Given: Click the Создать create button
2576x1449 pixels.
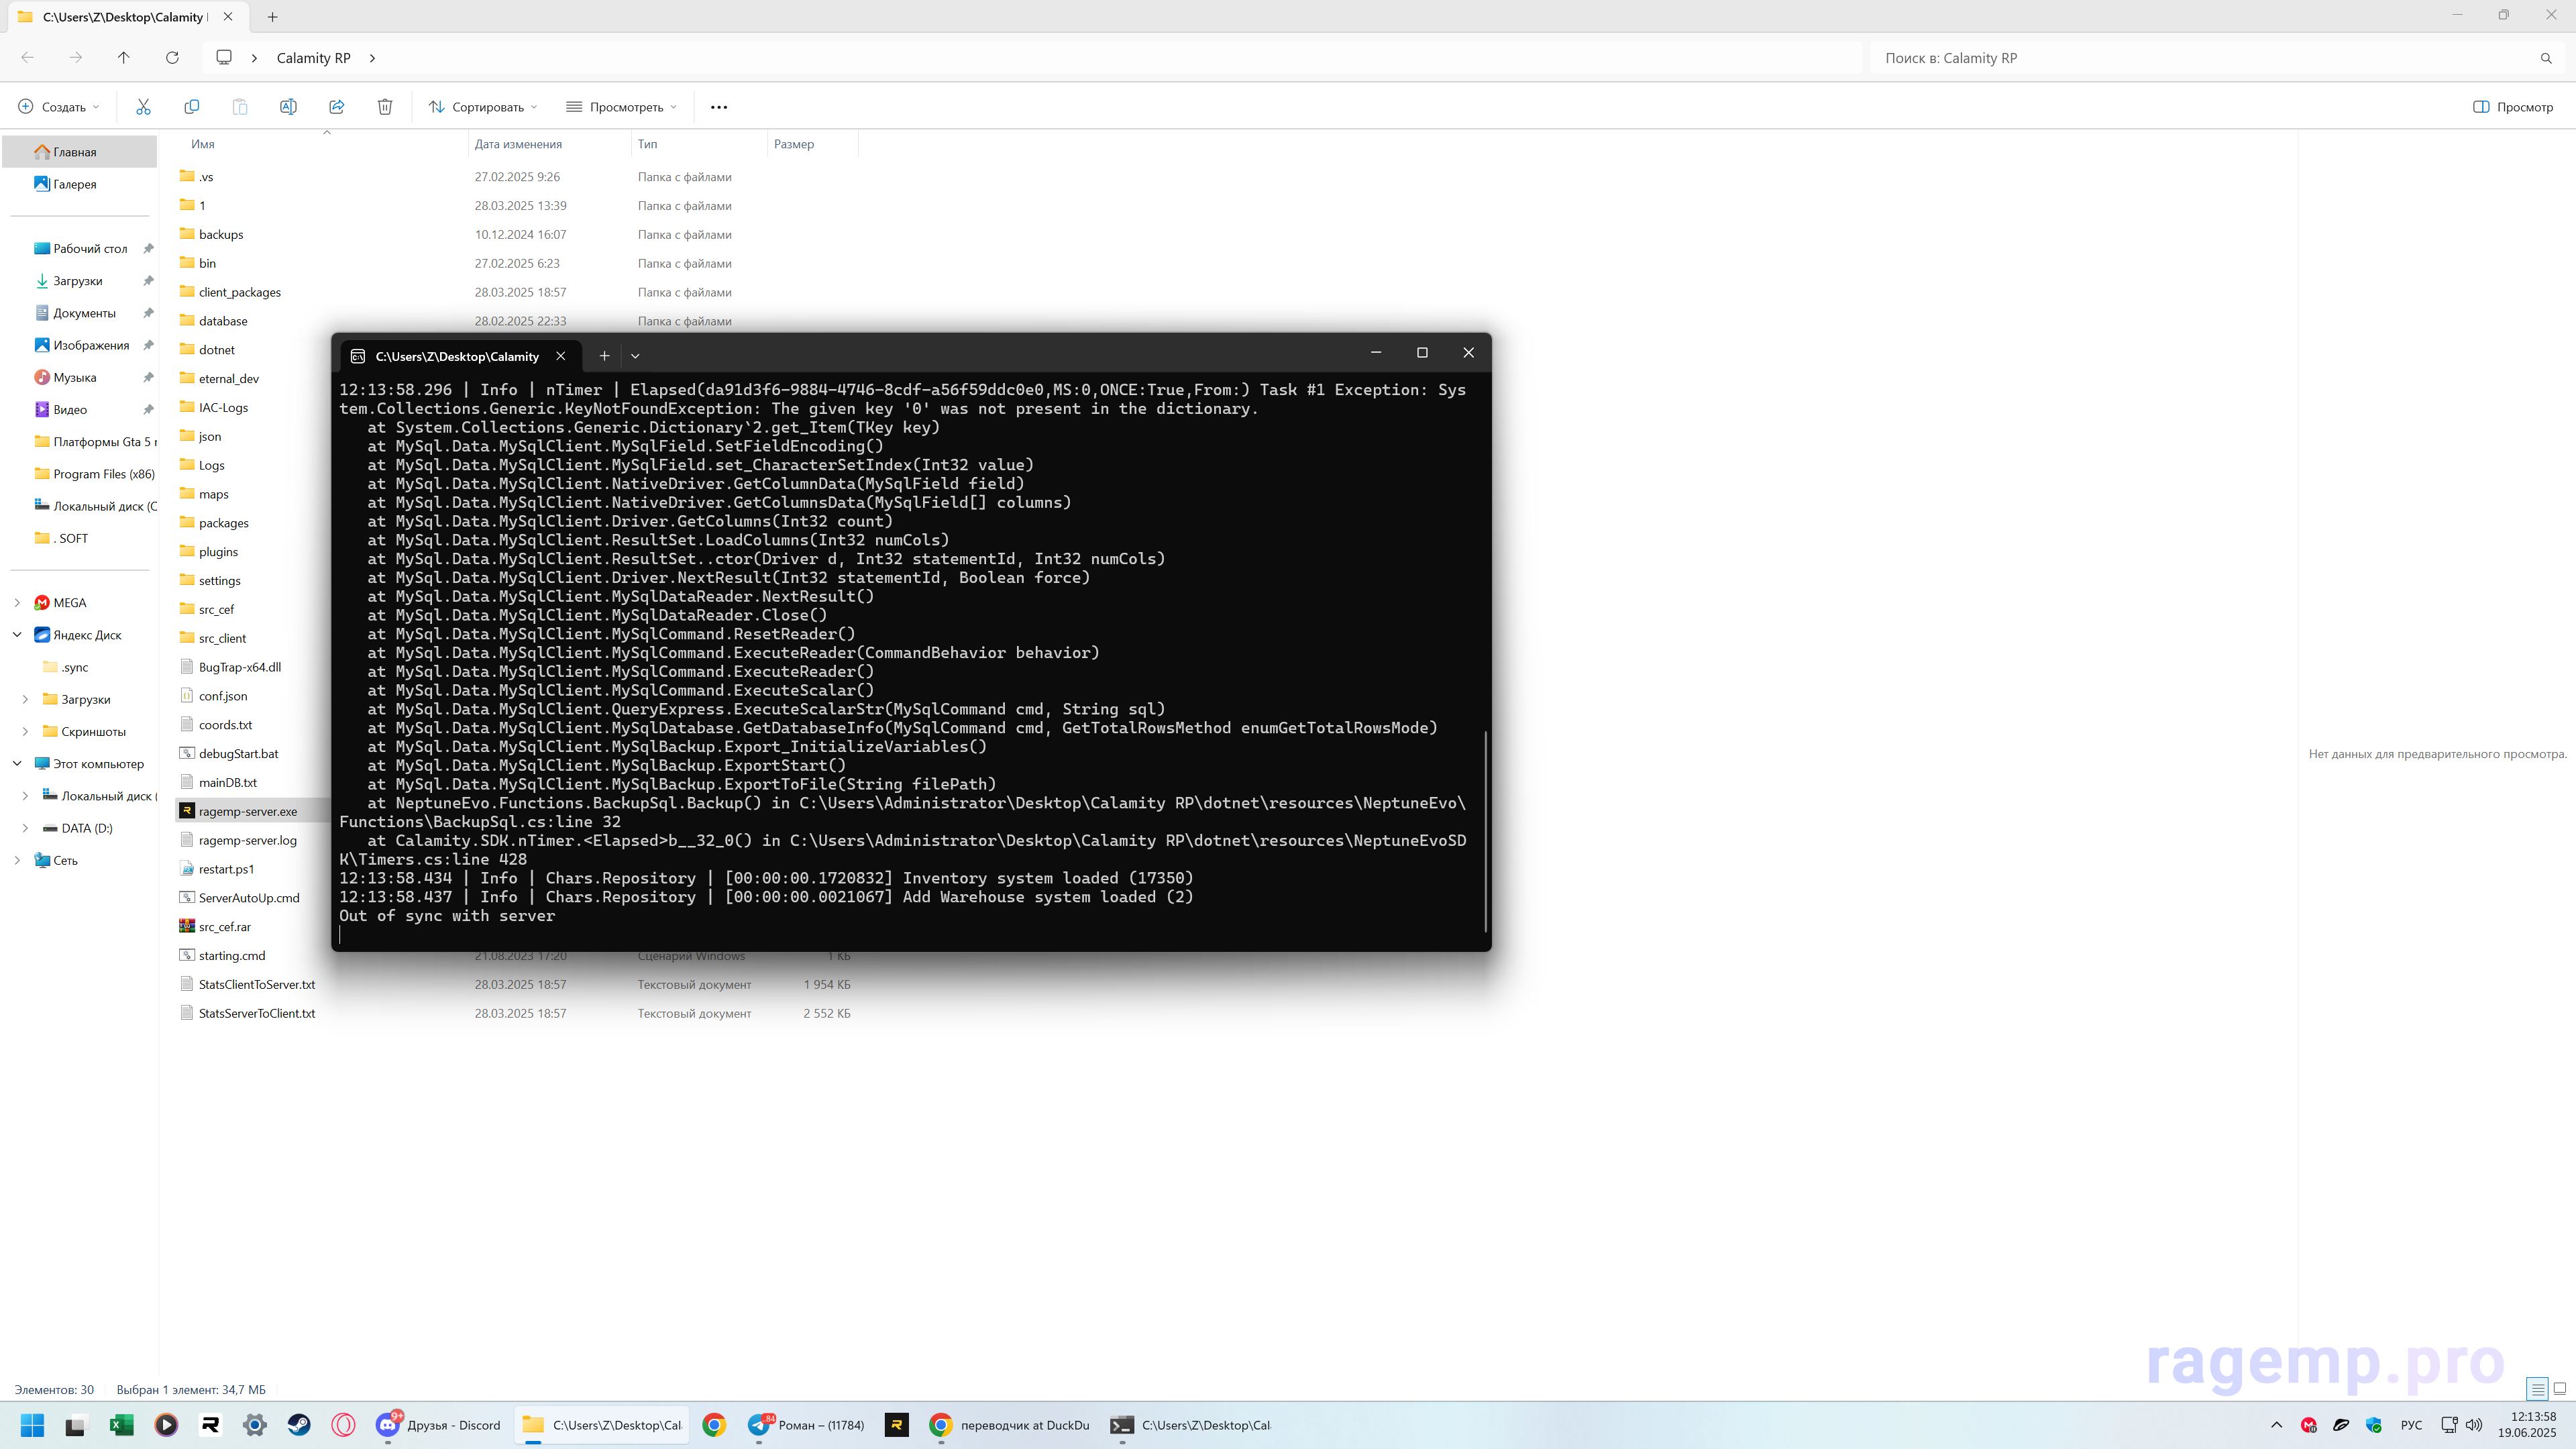Looking at the screenshot, I should click(x=59, y=107).
